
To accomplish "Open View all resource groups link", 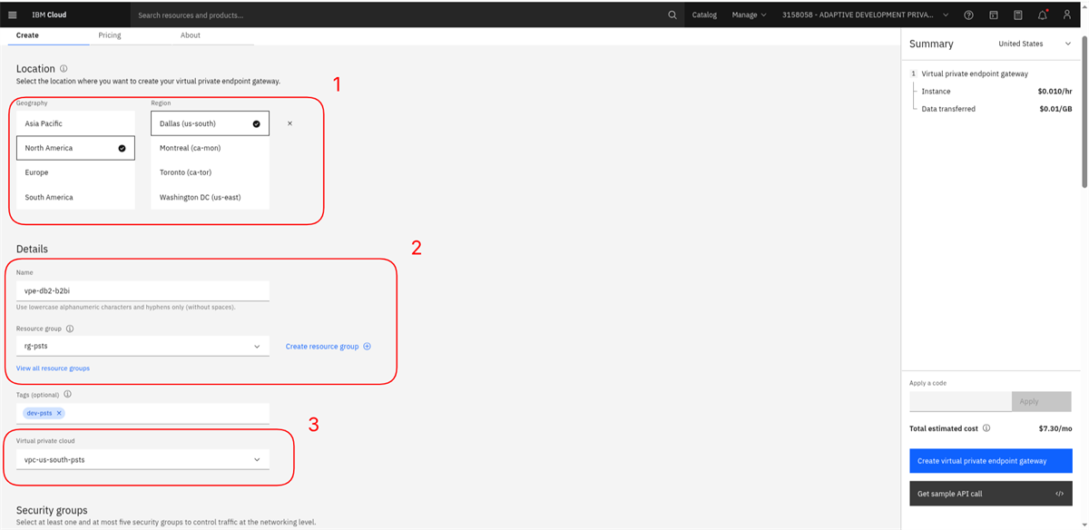I will click(x=53, y=368).
